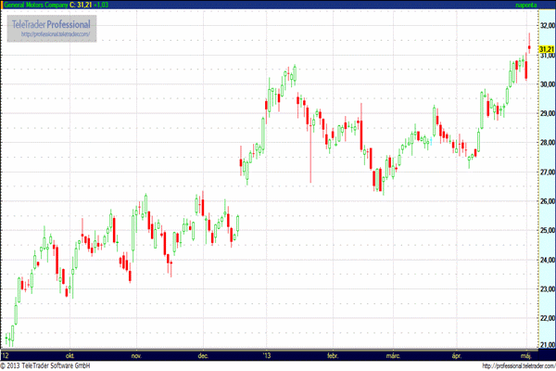Select the 'febr.' month label on time axis
This screenshot has width=556, height=371.
point(333,354)
